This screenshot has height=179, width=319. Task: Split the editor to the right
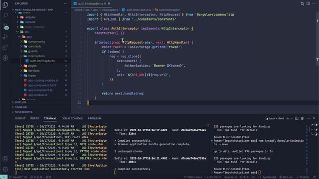point(308,3)
